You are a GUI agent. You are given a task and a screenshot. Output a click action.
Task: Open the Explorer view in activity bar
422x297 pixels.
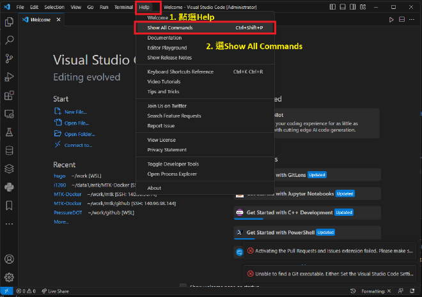9,22
